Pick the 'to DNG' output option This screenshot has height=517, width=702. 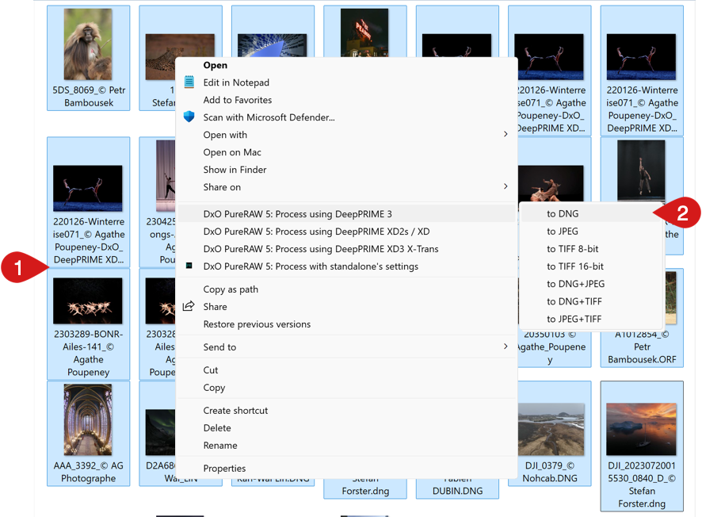tap(563, 214)
